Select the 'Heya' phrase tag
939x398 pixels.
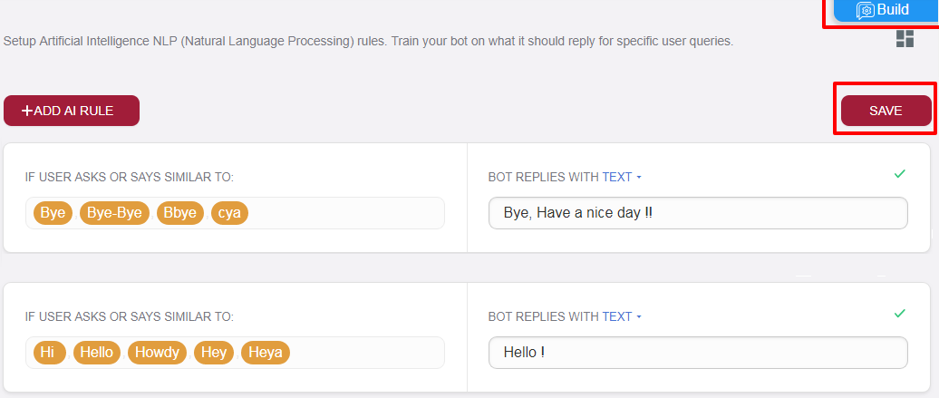[266, 353]
